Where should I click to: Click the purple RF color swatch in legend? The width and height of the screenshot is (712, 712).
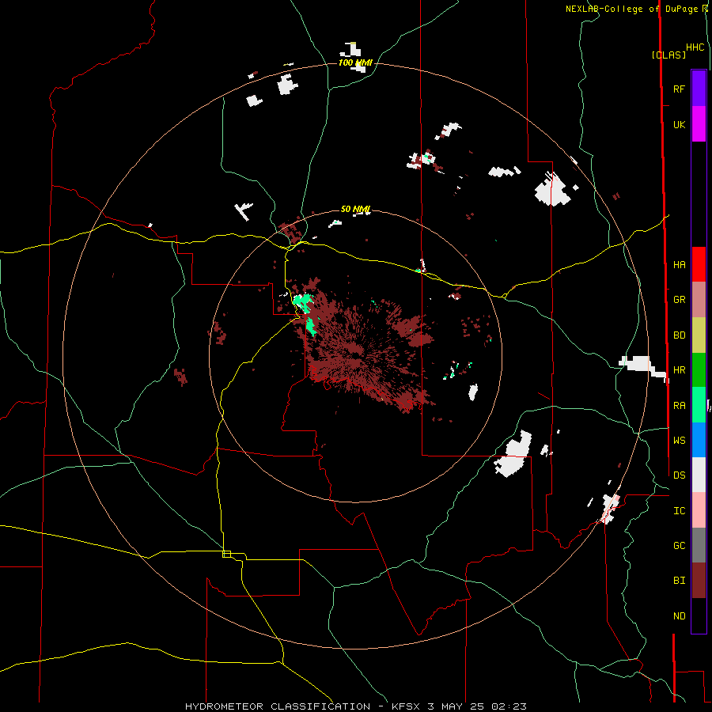[x=699, y=89]
